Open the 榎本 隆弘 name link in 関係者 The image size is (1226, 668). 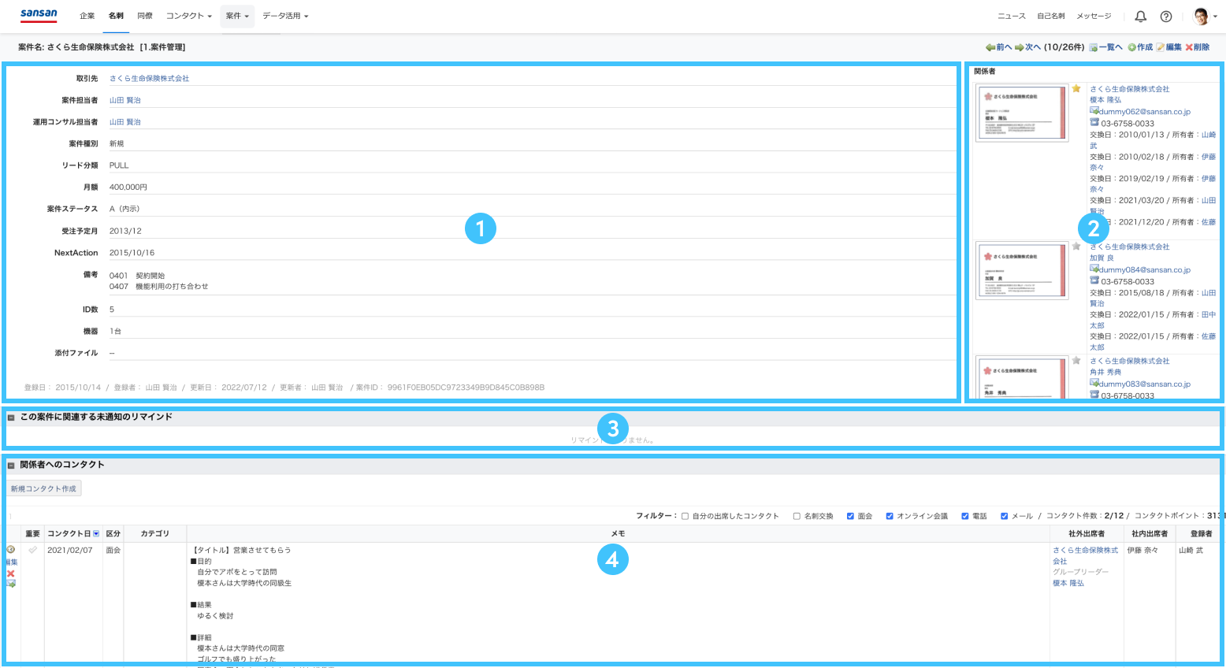pyautogui.click(x=1105, y=100)
